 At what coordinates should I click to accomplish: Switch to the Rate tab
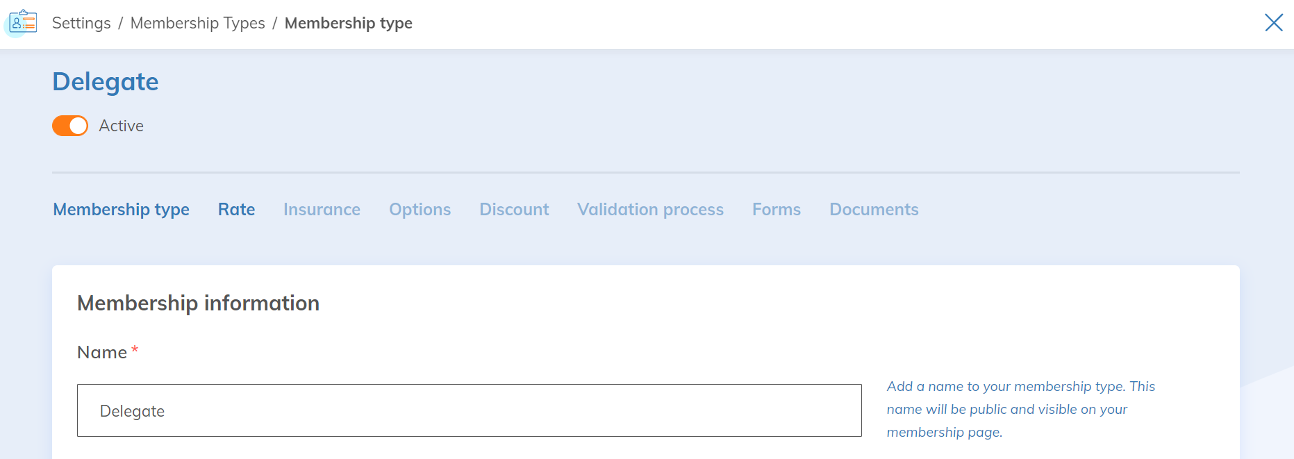[237, 210]
